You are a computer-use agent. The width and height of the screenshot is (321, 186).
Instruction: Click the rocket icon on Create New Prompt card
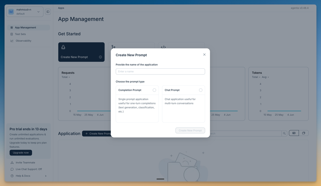63,47
